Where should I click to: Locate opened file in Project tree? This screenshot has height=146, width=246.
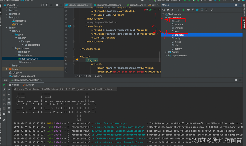pos(42,5)
